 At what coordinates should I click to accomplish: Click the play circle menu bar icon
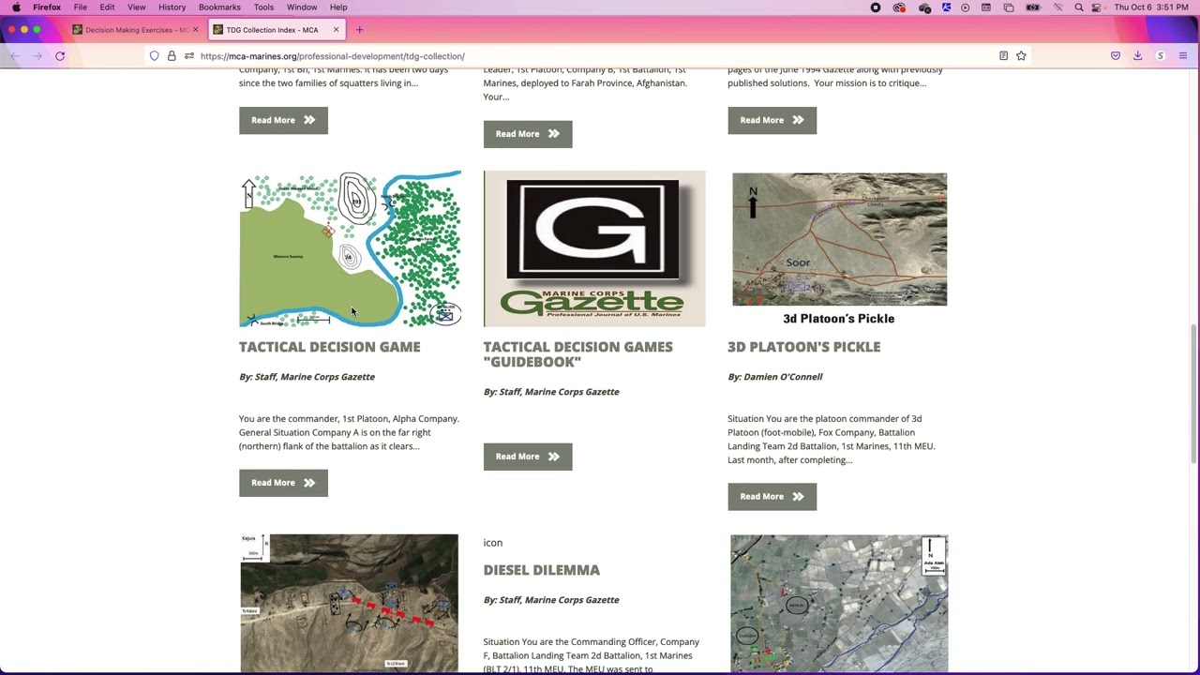click(966, 7)
